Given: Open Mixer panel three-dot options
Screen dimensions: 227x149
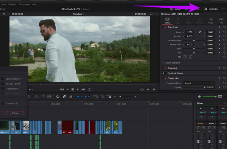Looking at the screenshot, I should click(x=225, y=103).
